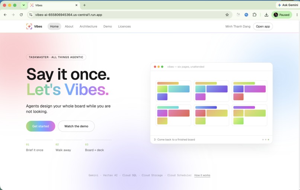This screenshot has height=190, width=300.
Task: Click the Let's Vibes heading
Action: click(67, 90)
